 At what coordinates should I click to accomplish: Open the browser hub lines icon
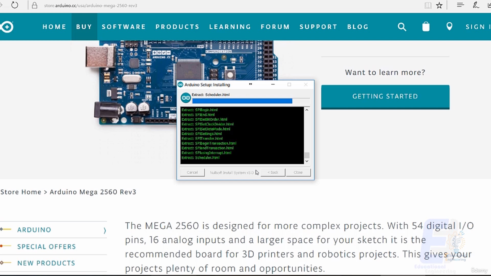tap(460, 5)
